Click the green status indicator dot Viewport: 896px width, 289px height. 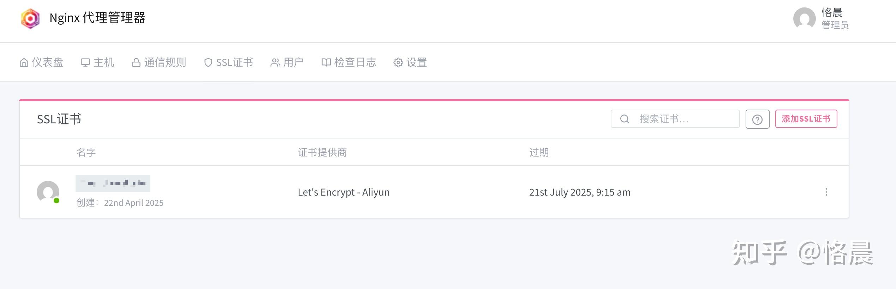[56, 201]
